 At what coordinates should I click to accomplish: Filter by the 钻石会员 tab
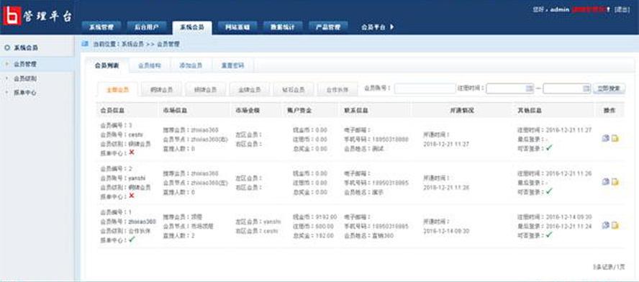click(294, 89)
